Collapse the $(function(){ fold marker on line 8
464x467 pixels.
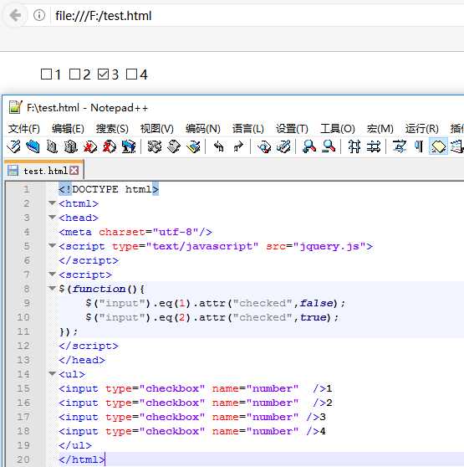53,288
